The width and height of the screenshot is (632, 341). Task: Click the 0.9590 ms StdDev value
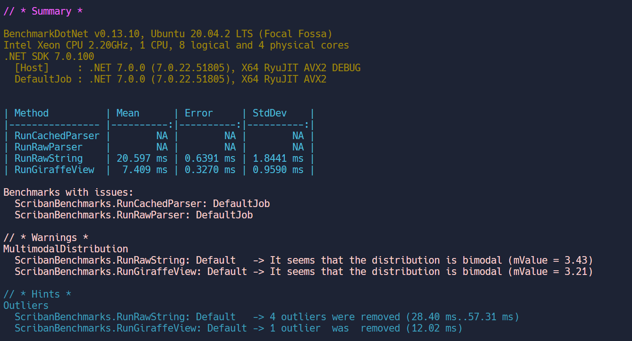(278, 170)
